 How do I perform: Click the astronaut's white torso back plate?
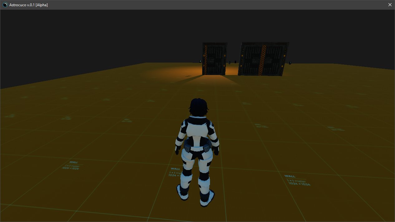coord(197,131)
